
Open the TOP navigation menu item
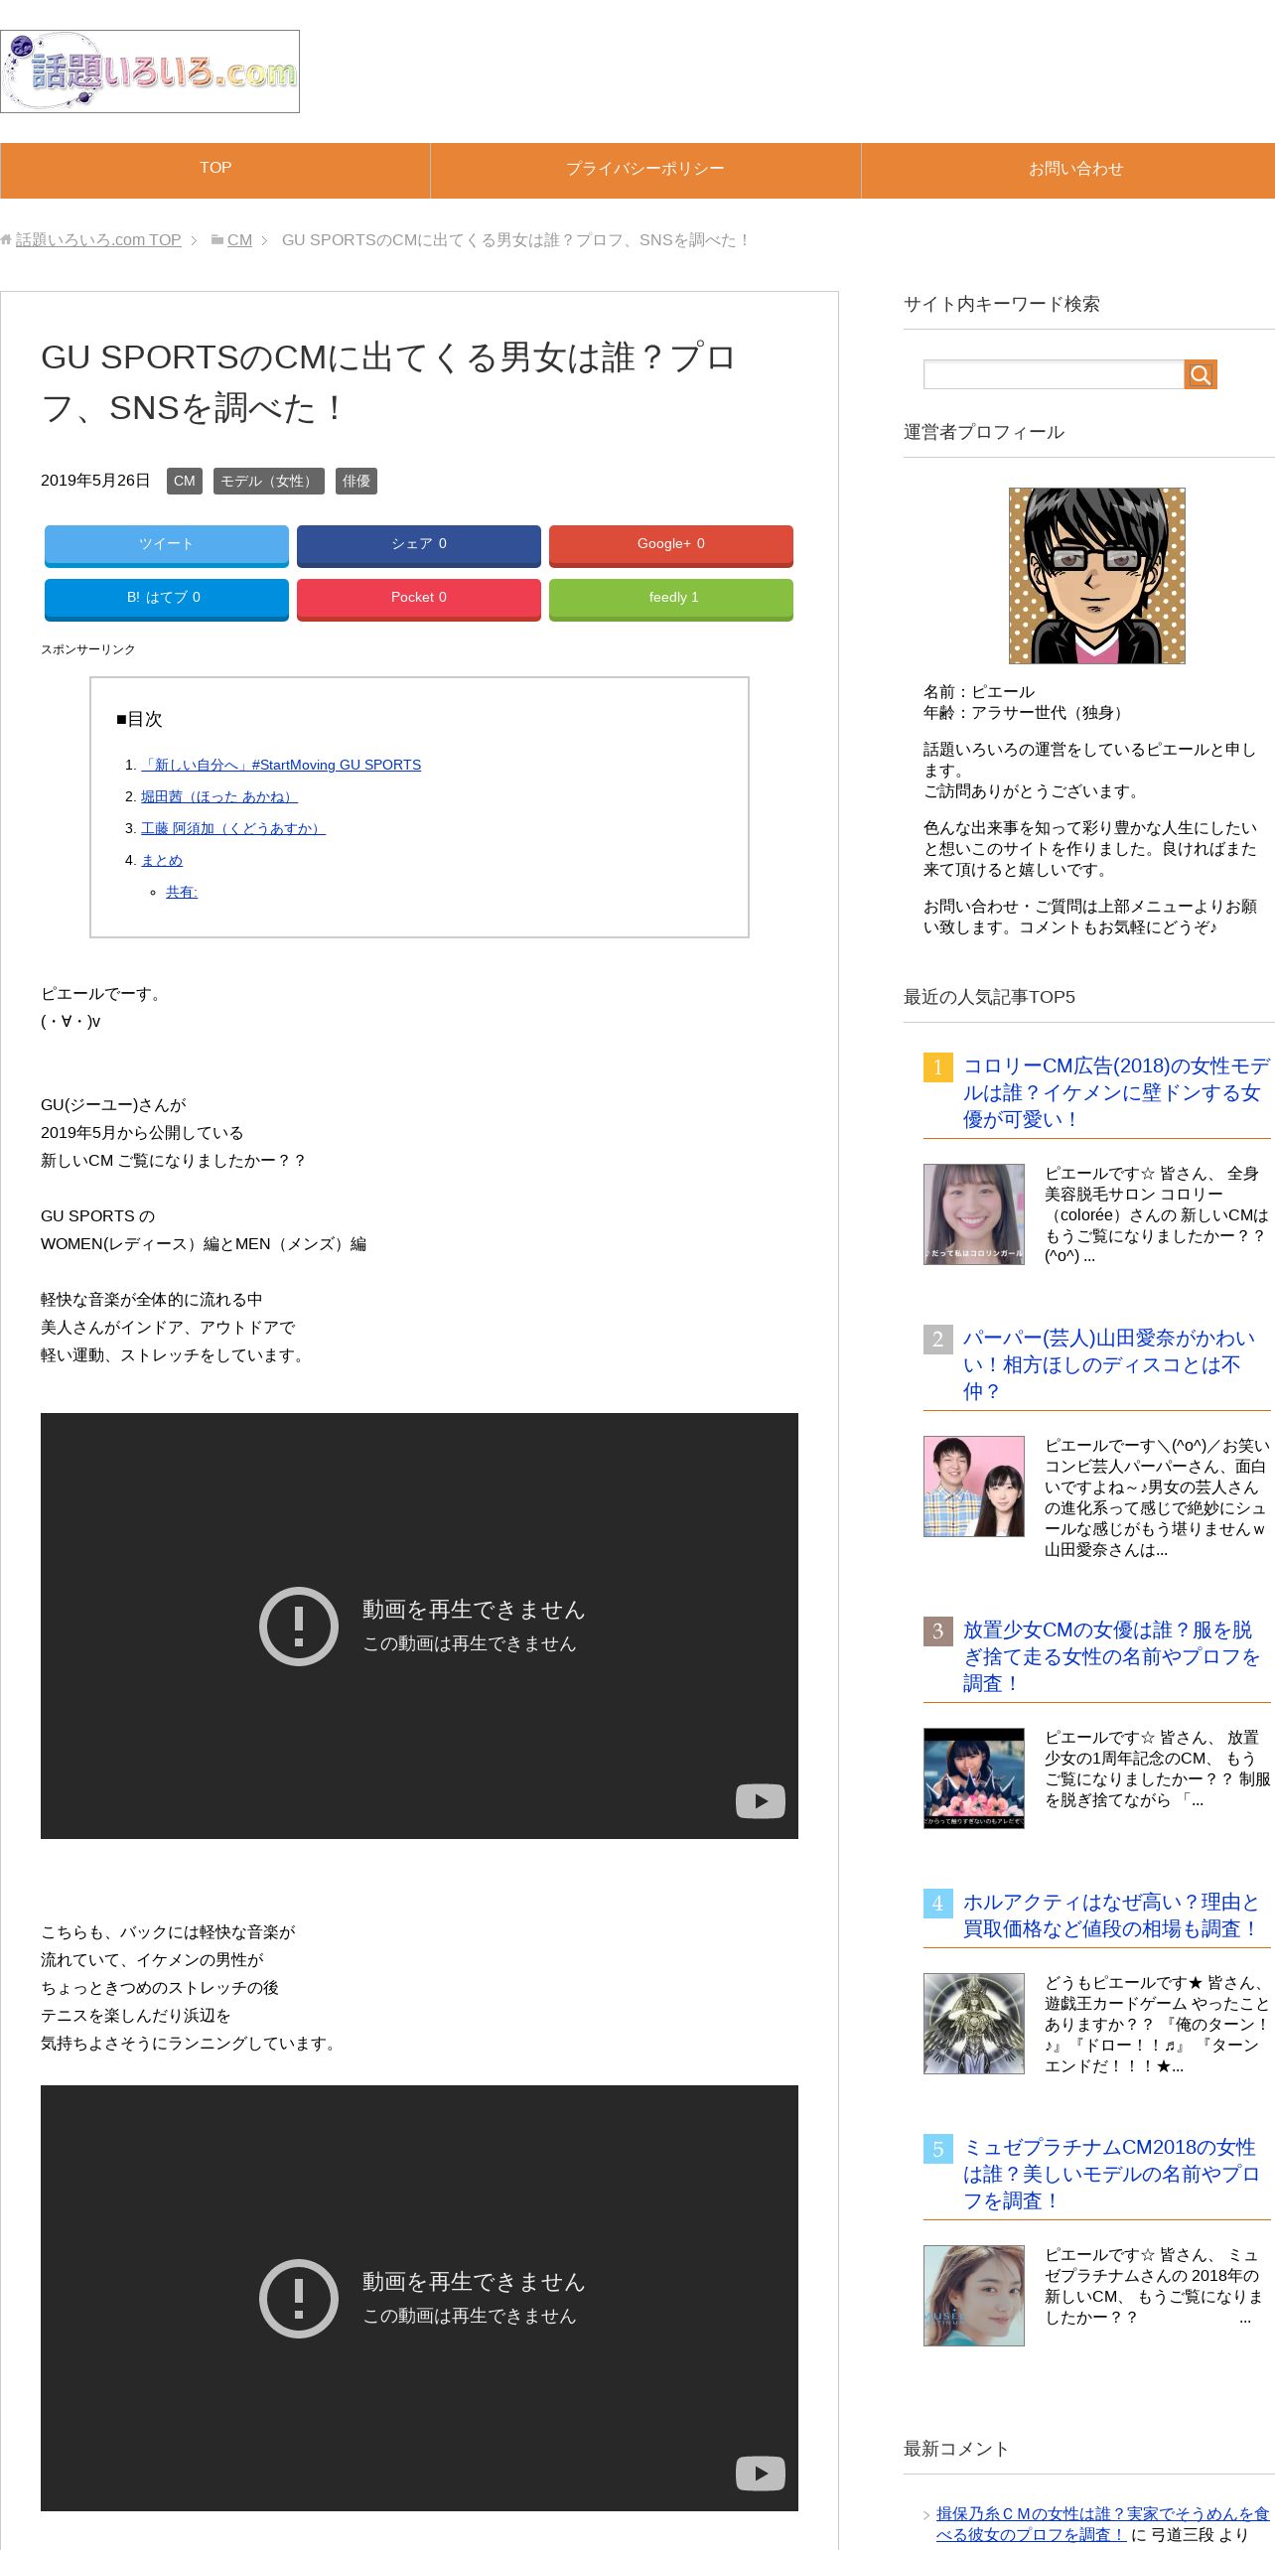[x=215, y=169]
